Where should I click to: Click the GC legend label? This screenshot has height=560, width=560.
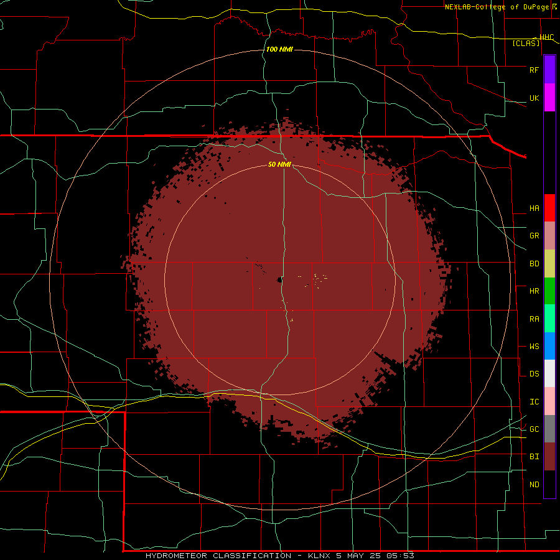(x=534, y=429)
